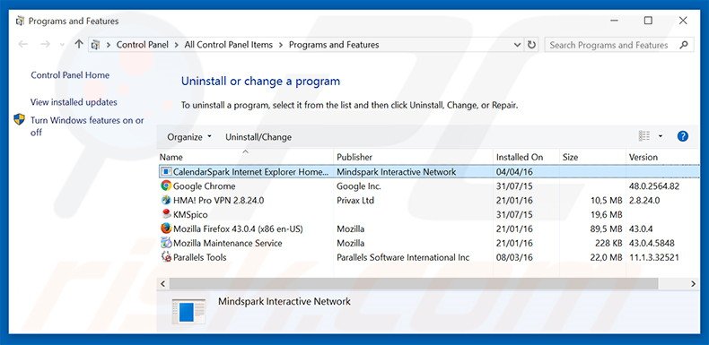709x345 pixels.
Task: Open the Organize menu
Action: click(x=189, y=137)
